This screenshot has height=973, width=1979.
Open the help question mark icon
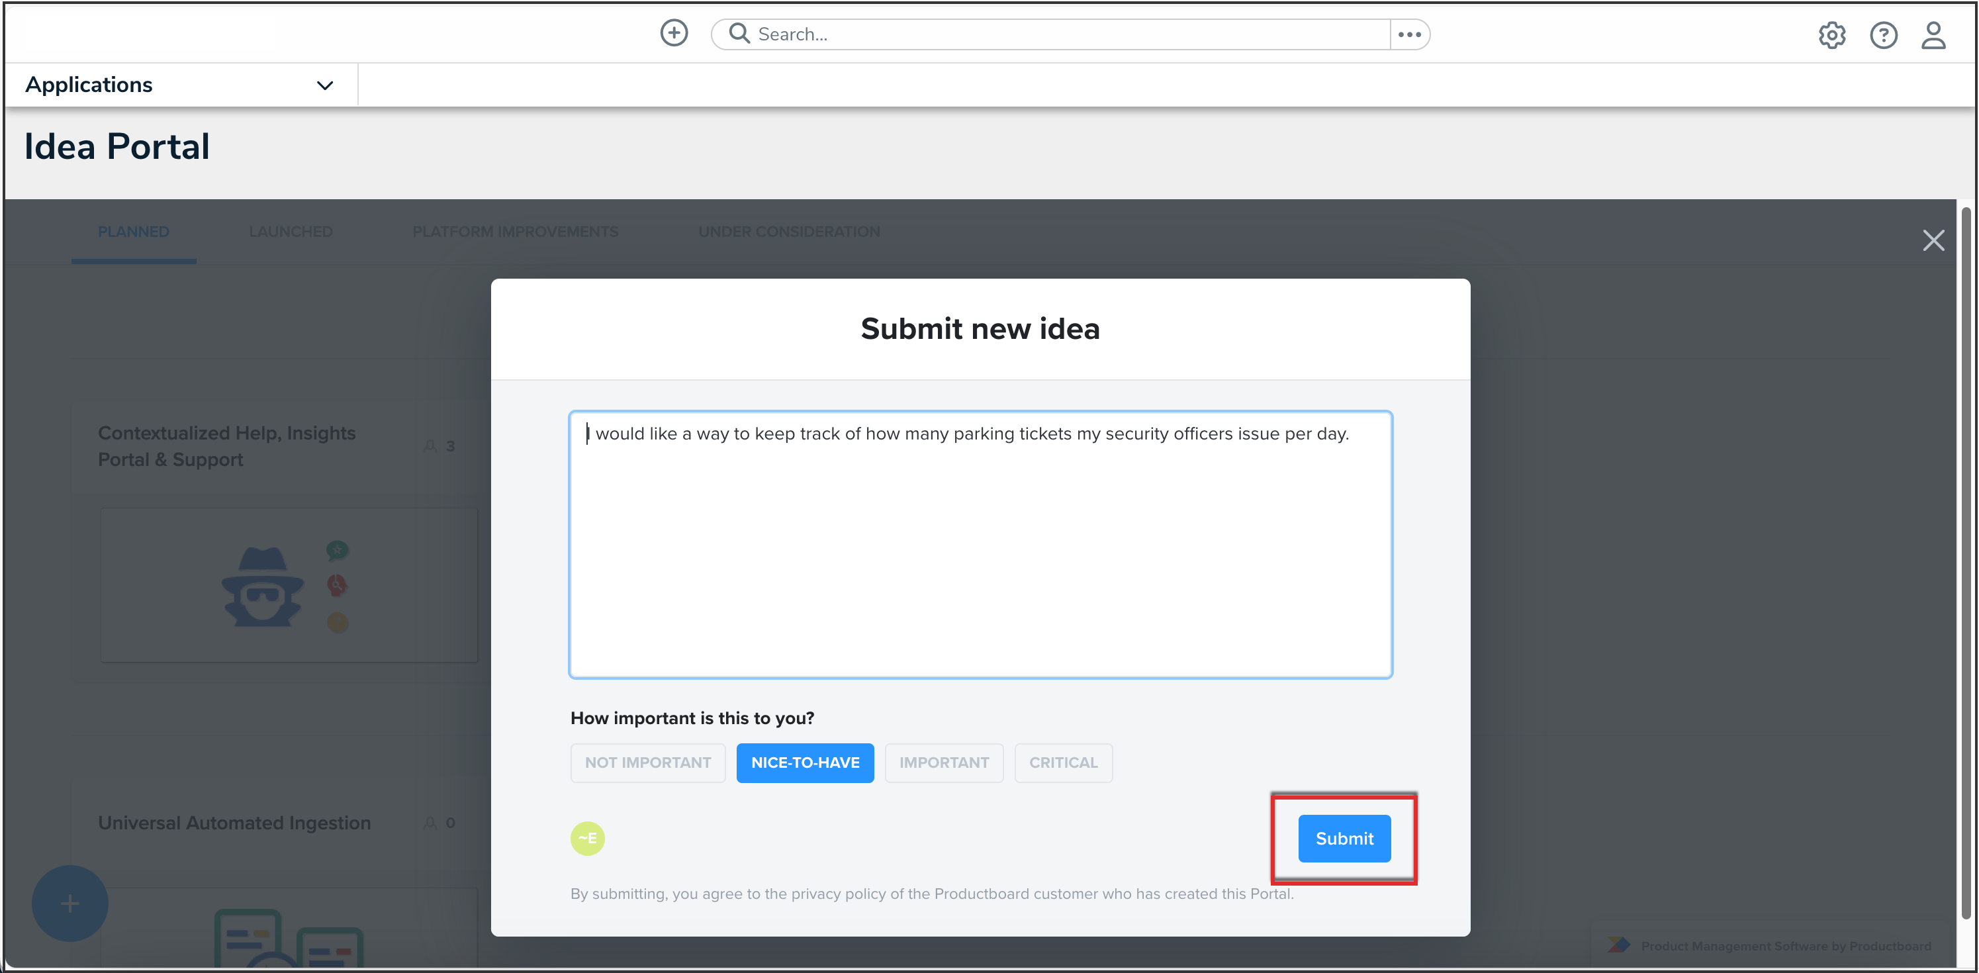point(1883,35)
